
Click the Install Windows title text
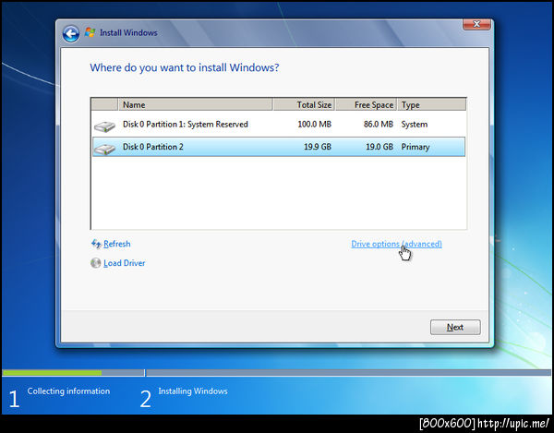tap(128, 32)
